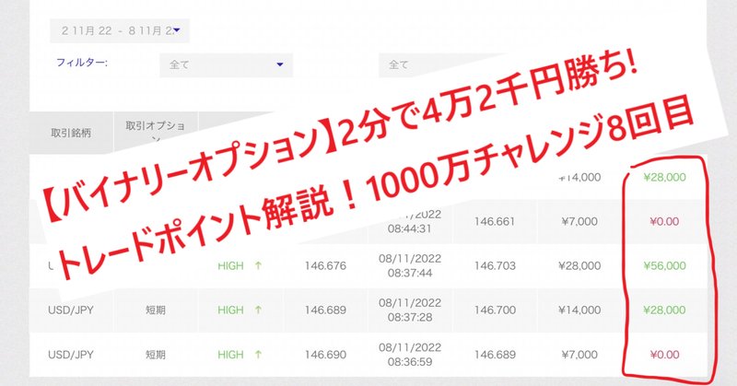Select the ¥28,000 payout in the top row
Image resolution: width=737 pixels, height=386 pixels.
664,177
